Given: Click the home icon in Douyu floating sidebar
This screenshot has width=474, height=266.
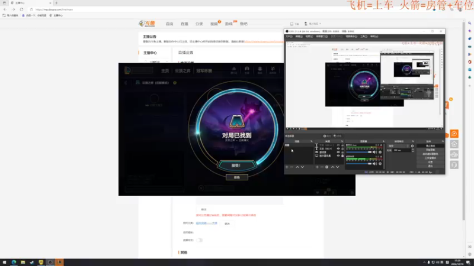Looking at the screenshot, I should pyautogui.click(x=454, y=144).
